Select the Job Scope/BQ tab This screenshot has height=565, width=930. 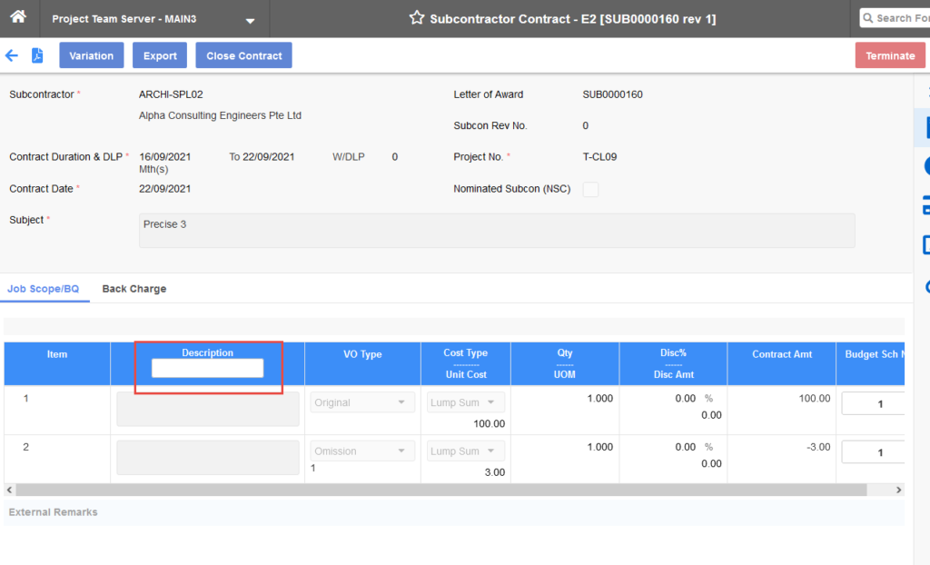[x=45, y=288]
